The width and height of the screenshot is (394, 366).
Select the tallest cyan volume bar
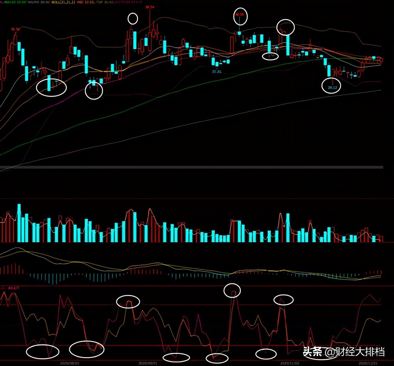click(x=19, y=223)
